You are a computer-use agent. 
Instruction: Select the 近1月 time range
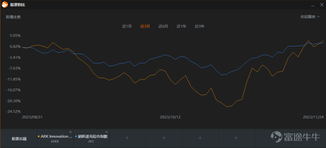(127, 26)
